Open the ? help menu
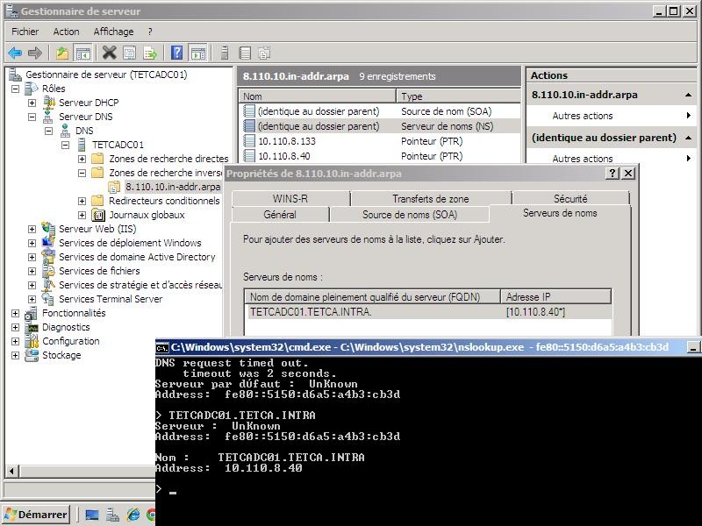The width and height of the screenshot is (702, 526). click(x=150, y=32)
